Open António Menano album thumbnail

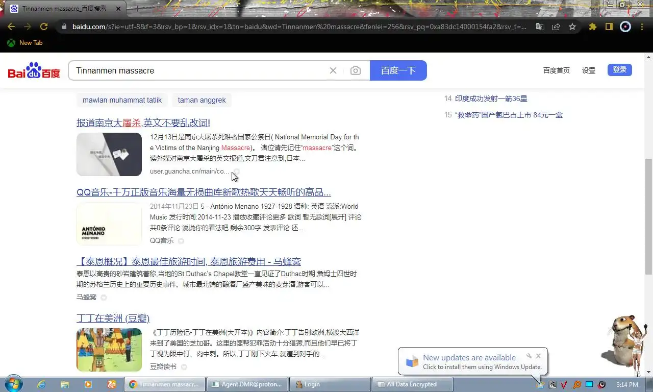[x=109, y=224]
